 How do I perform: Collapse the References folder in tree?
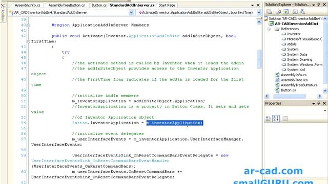(x=269, y=29)
